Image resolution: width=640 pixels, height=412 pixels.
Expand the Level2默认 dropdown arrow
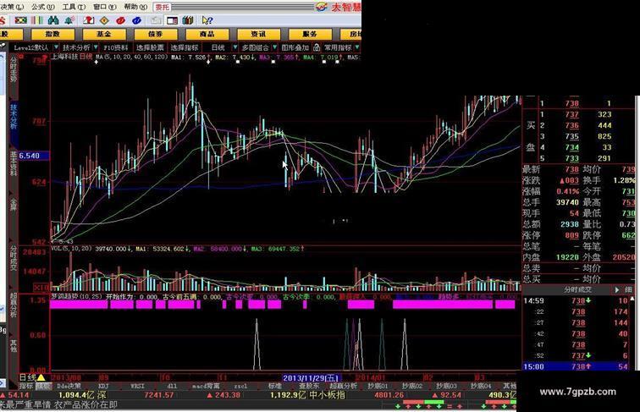point(56,47)
